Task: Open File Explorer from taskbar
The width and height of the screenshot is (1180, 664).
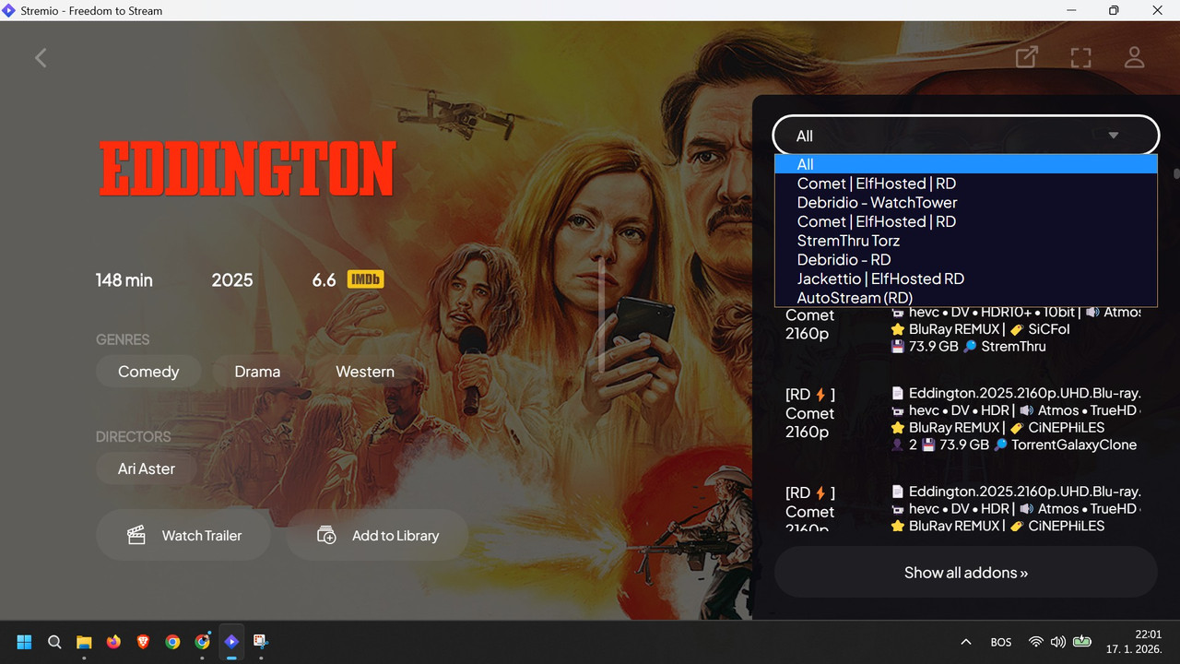Action: (84, 642)
